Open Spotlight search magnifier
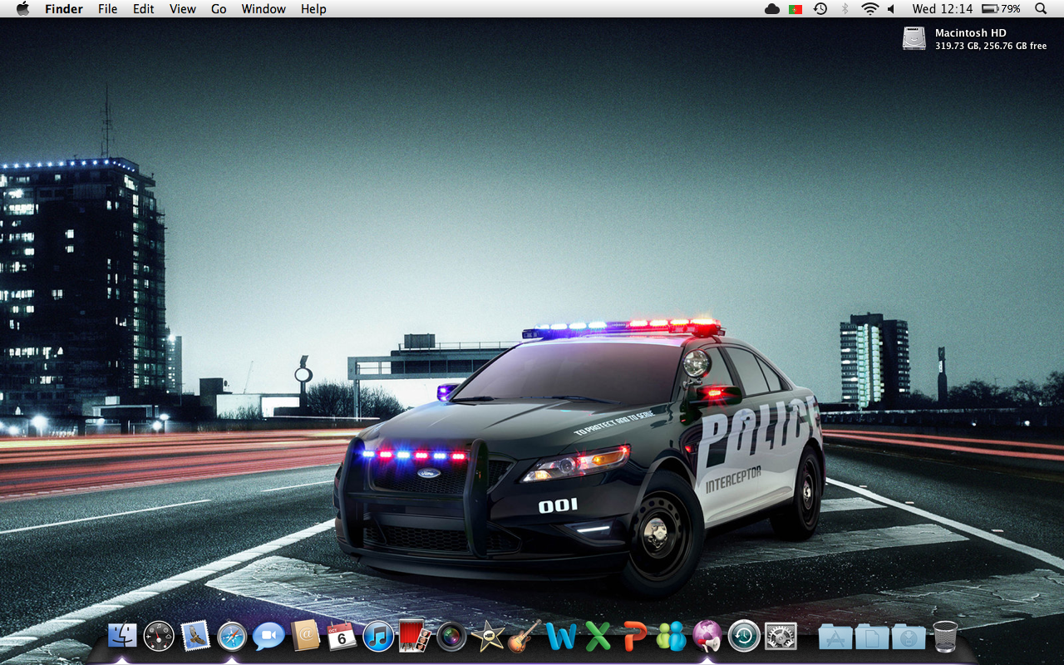1064x665 pixels. (x=1041, y=9)
